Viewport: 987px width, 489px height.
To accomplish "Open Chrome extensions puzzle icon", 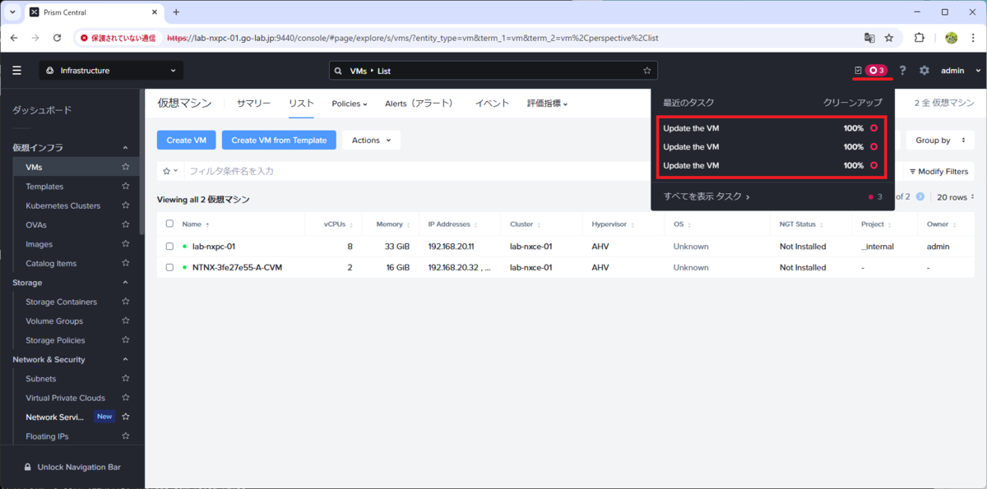I will coord(920,38).
